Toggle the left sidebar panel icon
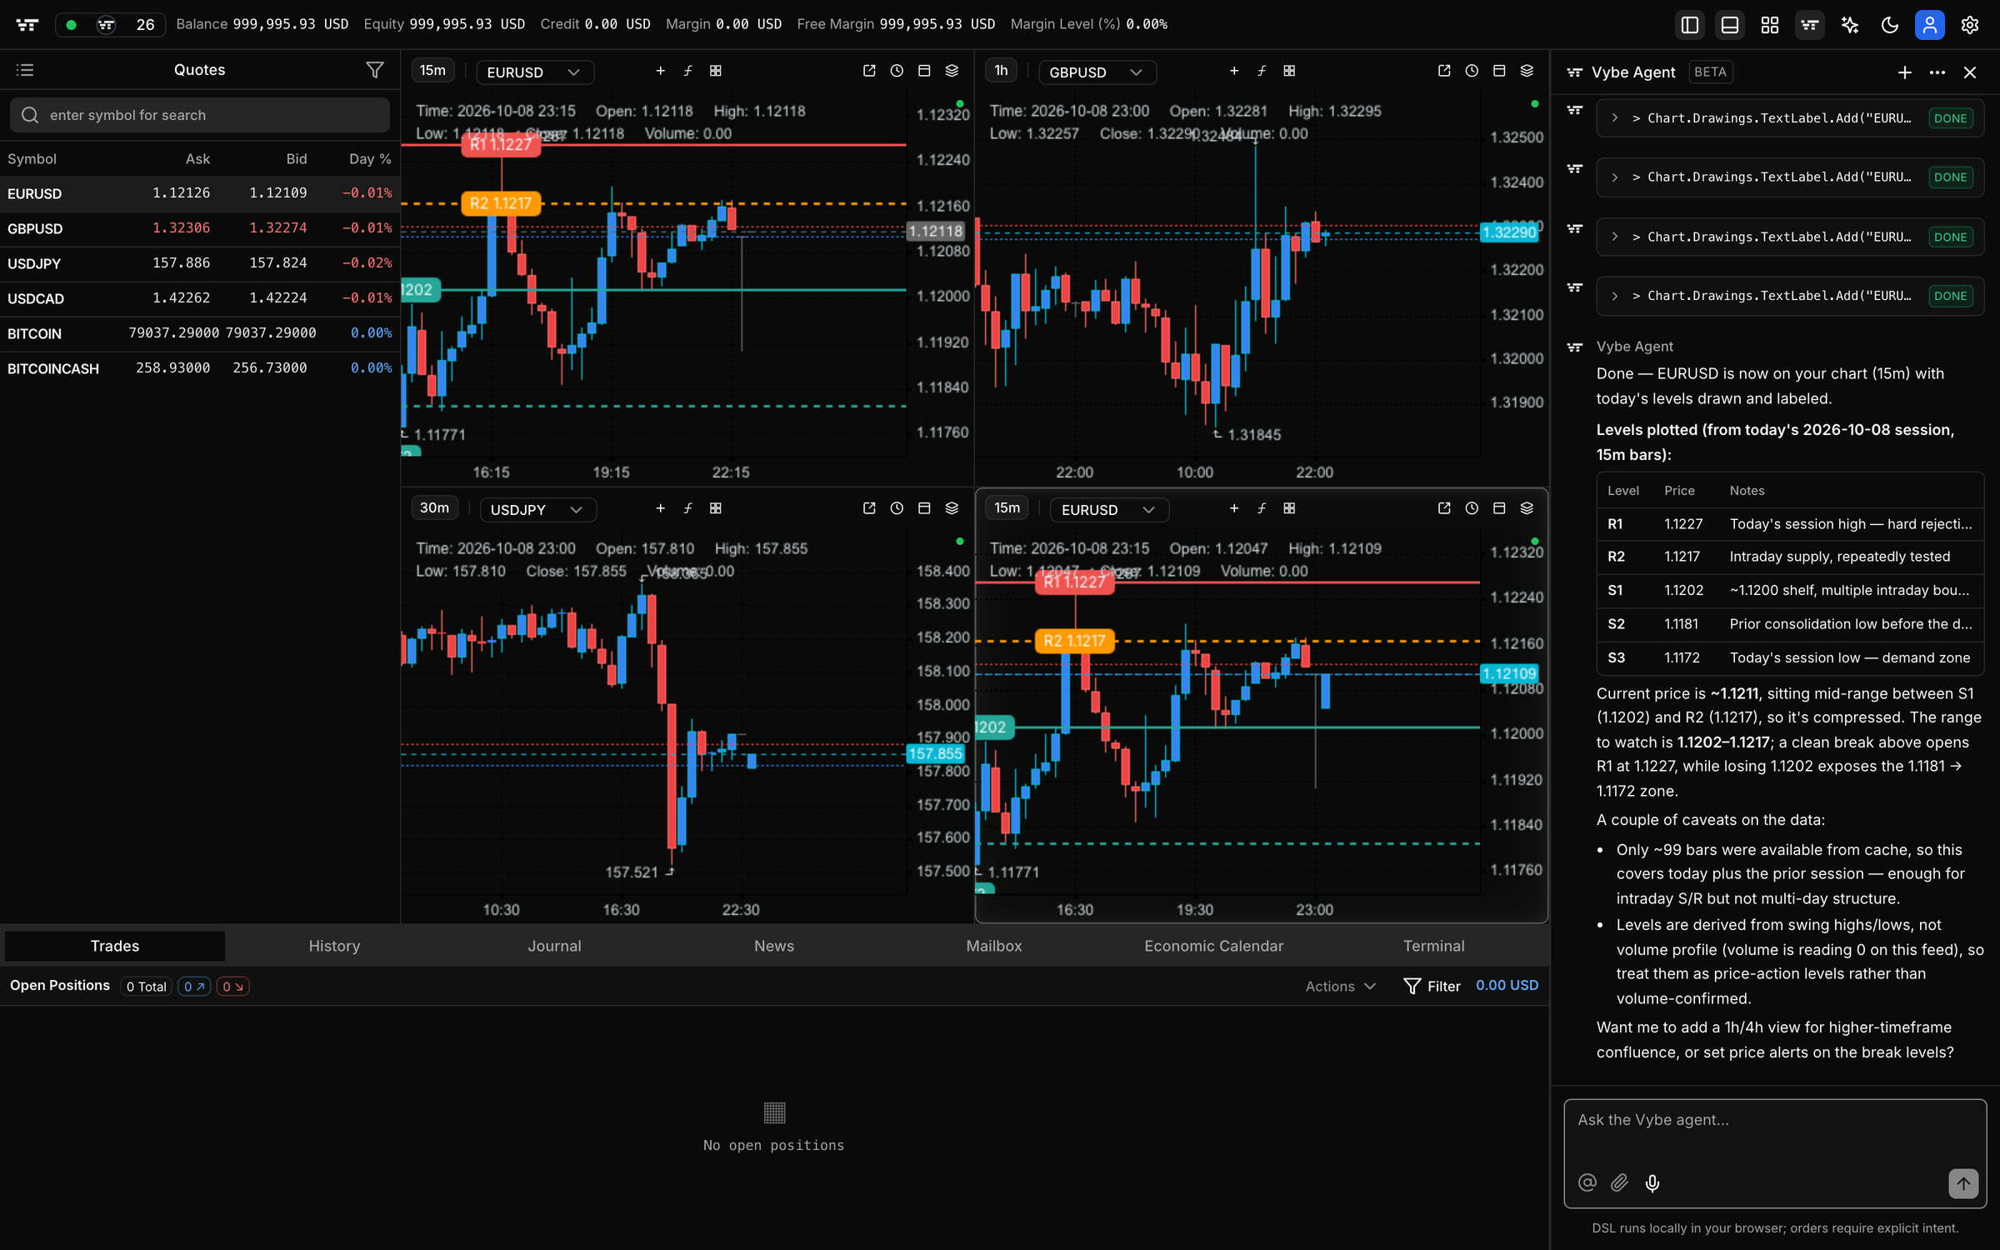The image size is (2000, 1250). pyautogui.click(x=1689, y=25)
